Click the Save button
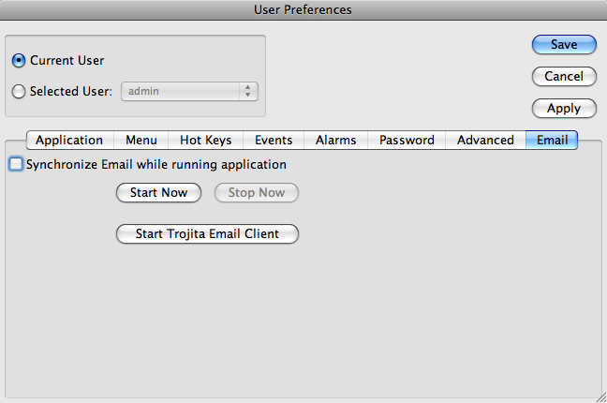This screenshot has width=607, height=403. coord(564,45)
